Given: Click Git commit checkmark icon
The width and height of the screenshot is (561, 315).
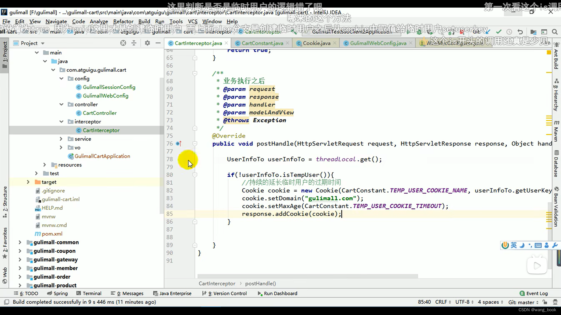Looking at the screenshot, I should (x=499, y=32).
